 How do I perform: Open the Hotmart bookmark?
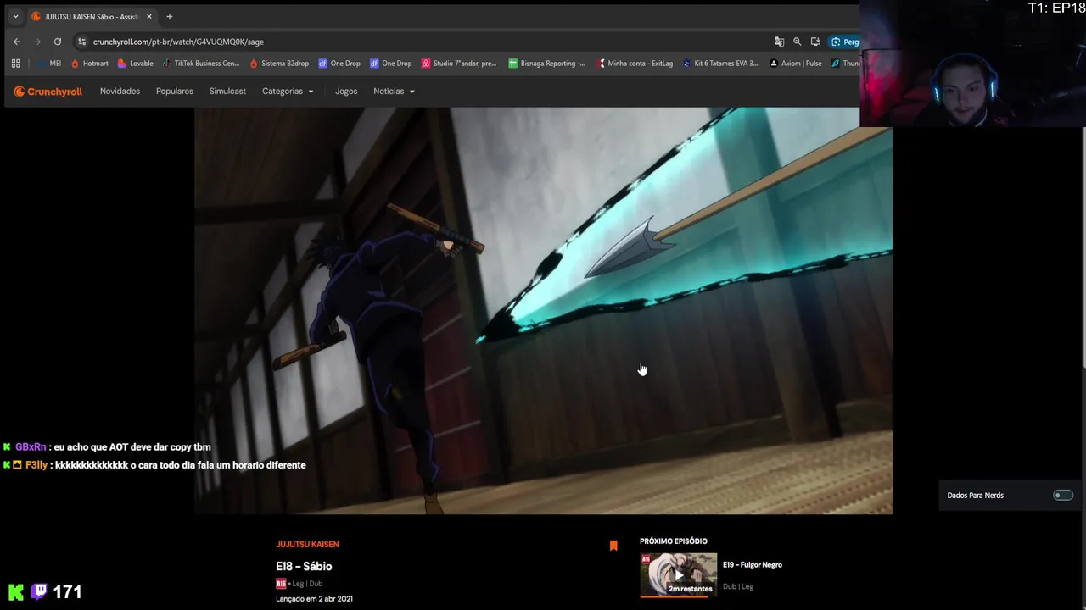pyautogui.click(x=89, y=64)
